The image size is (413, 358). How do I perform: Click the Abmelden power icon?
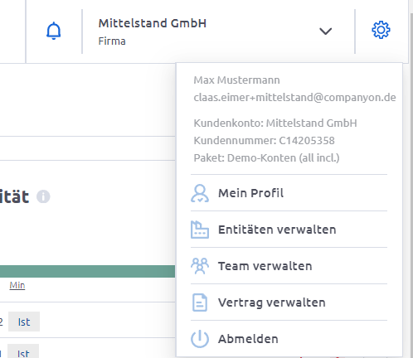point(200,339)
